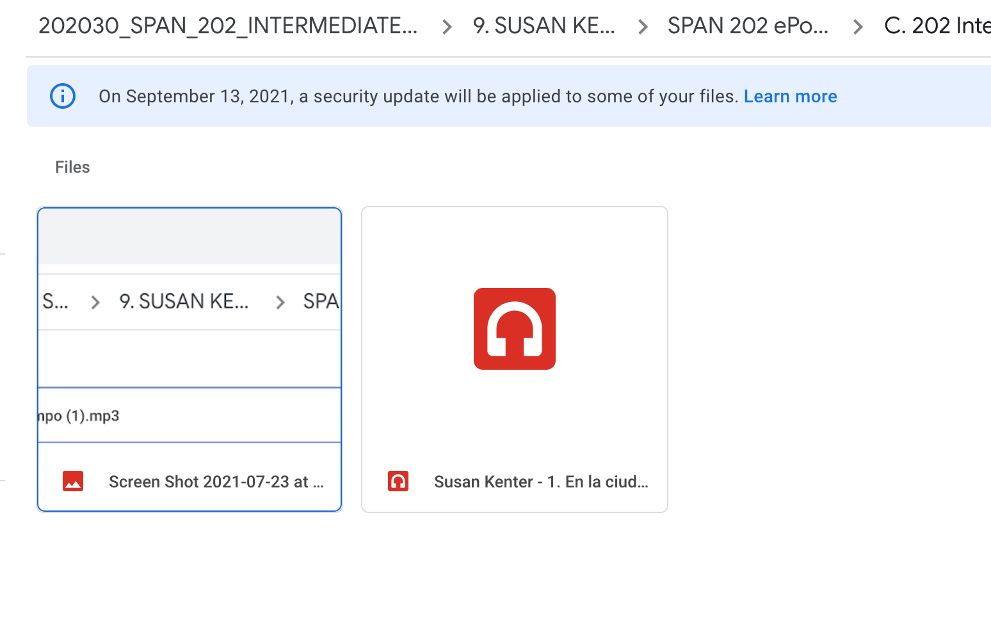Screen dimensions: 991x632
Task: Click top breadcrumb chevron after 9. SUSAN KE...
Action: coord(643,27)
